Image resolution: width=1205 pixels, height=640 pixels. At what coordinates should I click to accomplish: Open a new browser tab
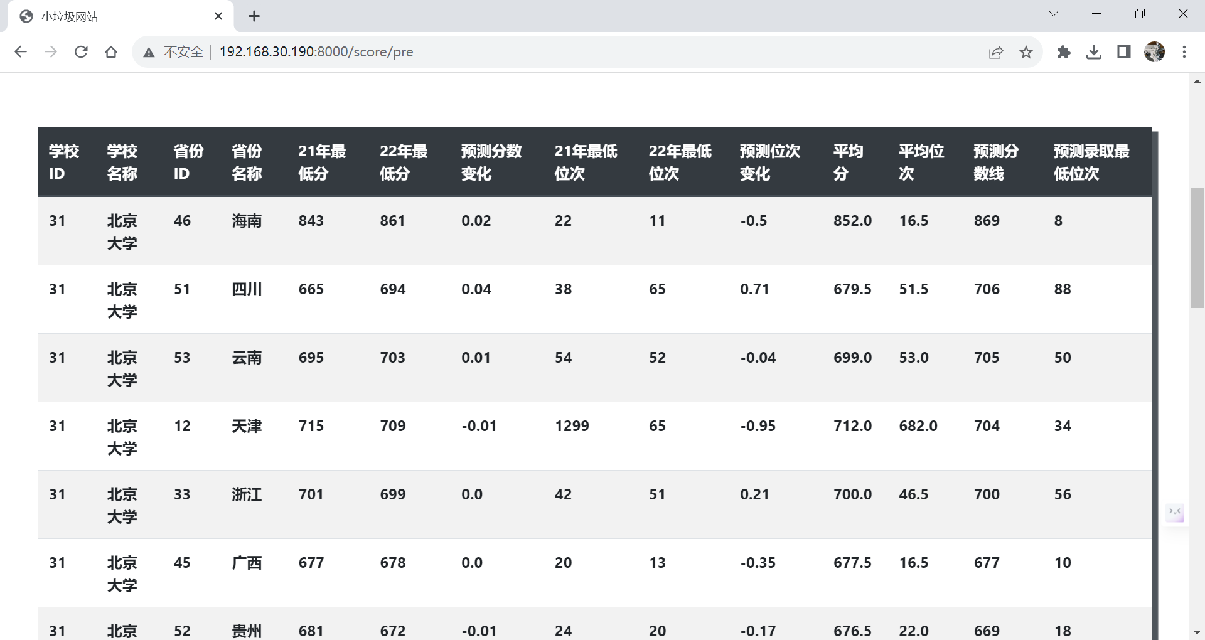pyautogui.click(x=254, y=16)
